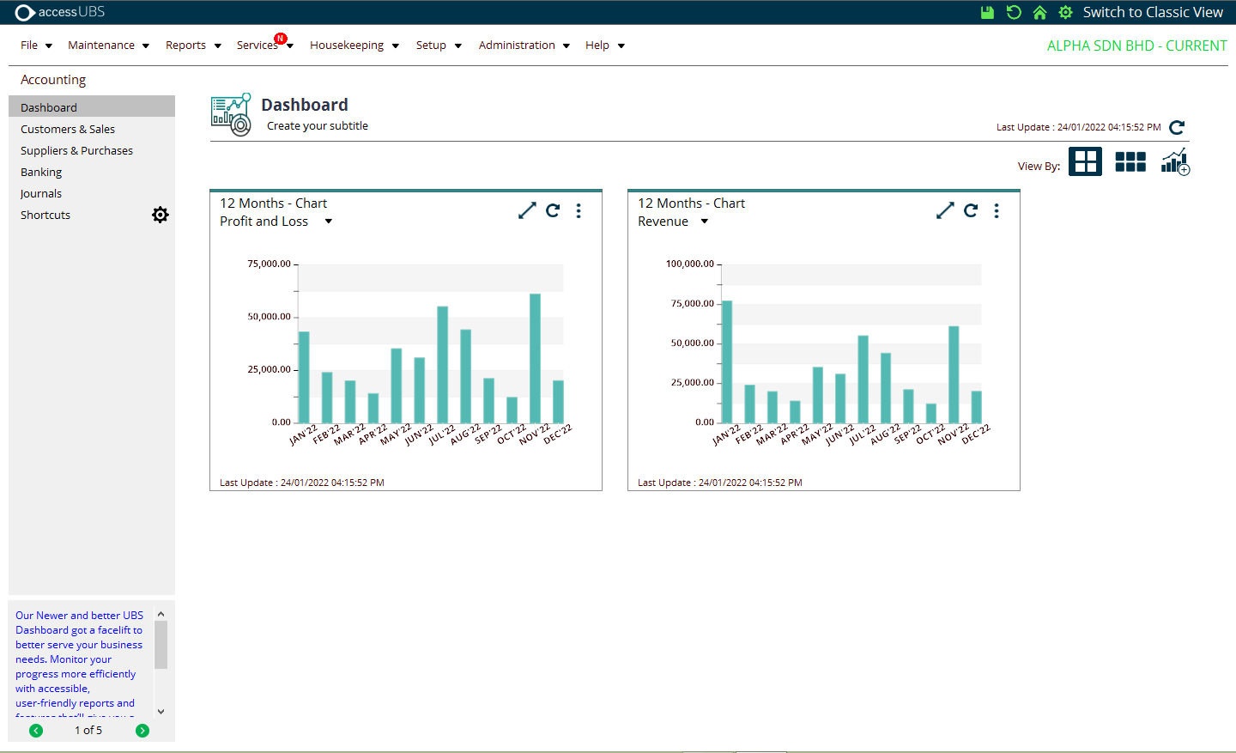Viewport: 1236px width, 753px height.
Task: Open the Profit and Loss dropdown
Action: pyautogui.click(x=329, y=222)
